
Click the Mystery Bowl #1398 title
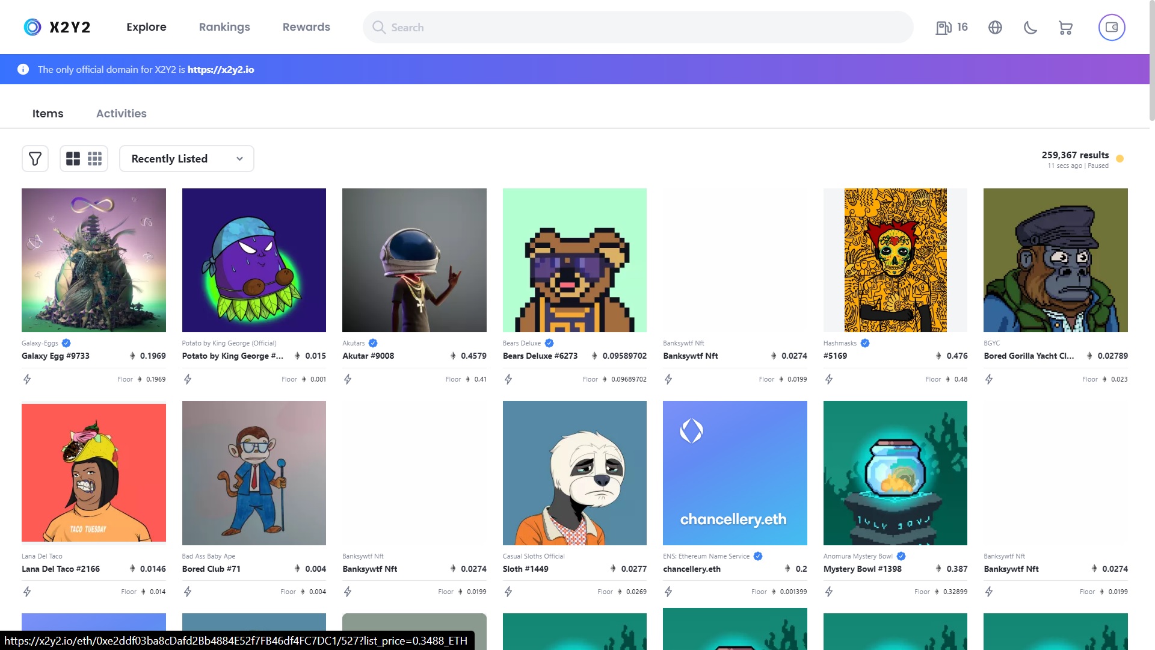coord(863,569)
